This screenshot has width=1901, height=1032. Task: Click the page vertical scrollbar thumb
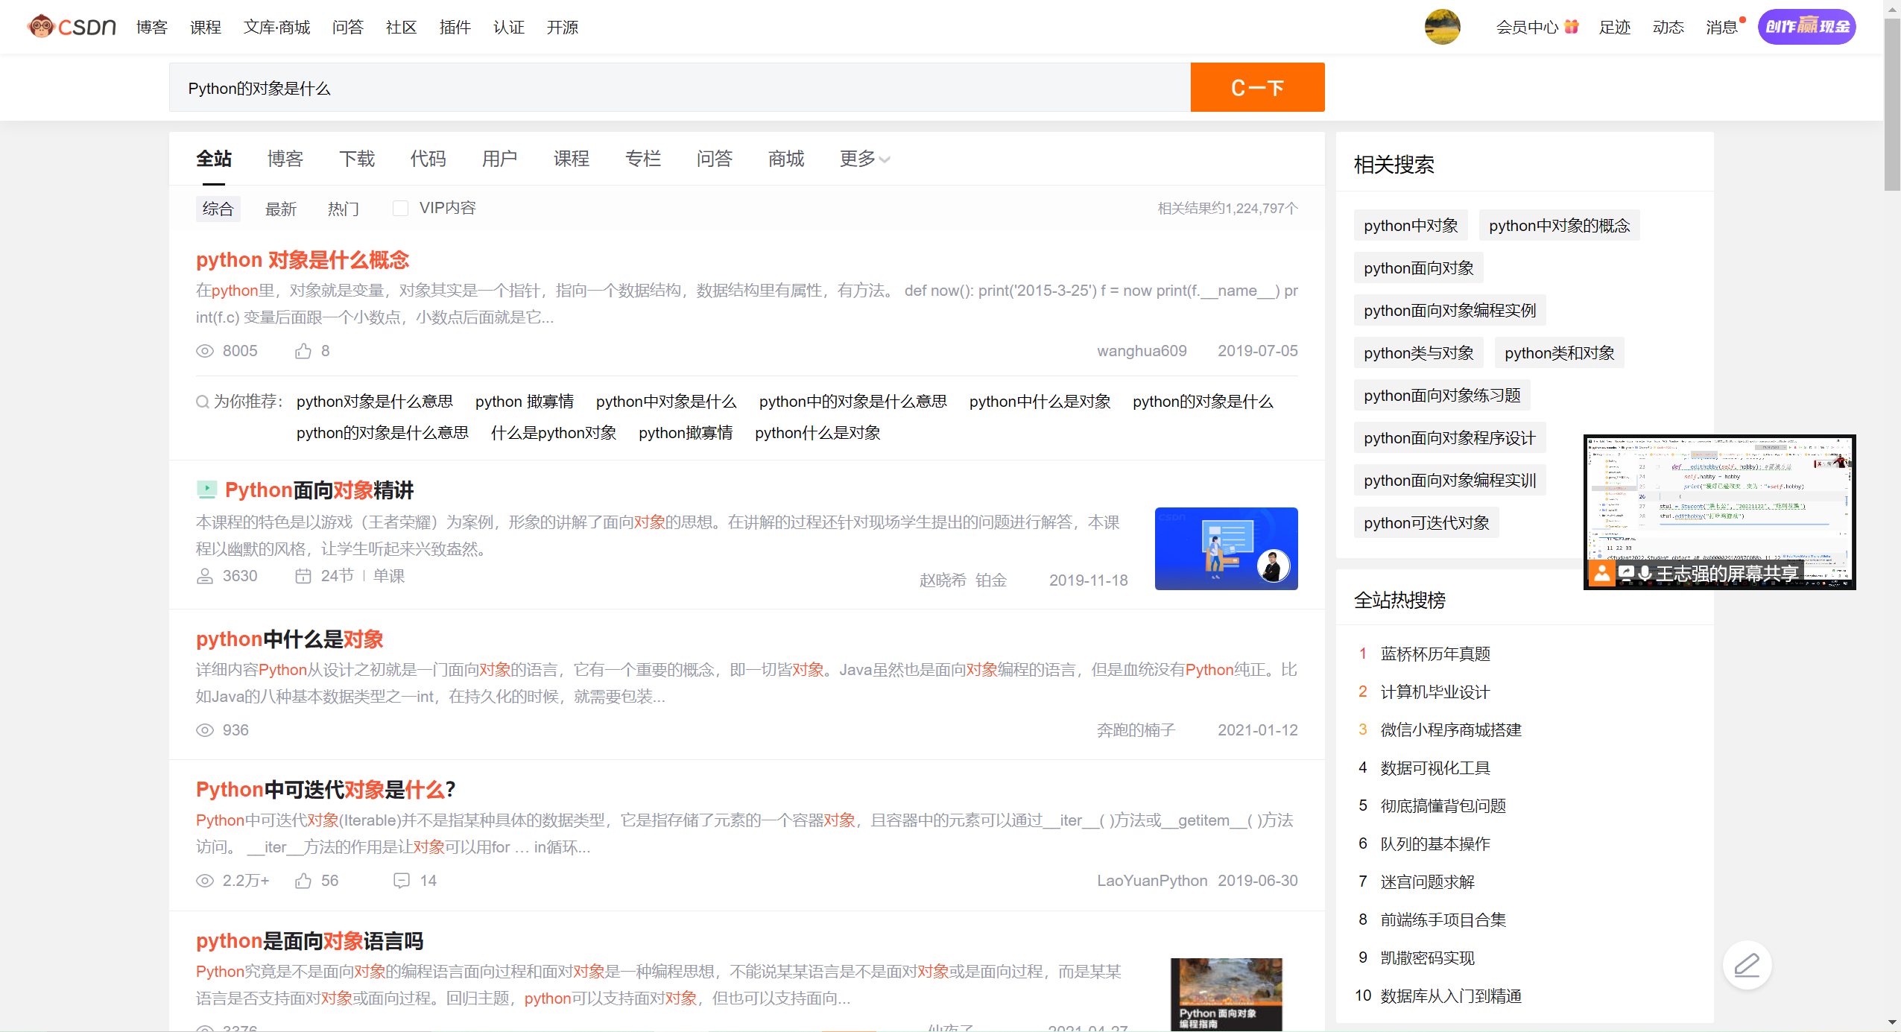pyautogui.click(x=1891, y=104)
